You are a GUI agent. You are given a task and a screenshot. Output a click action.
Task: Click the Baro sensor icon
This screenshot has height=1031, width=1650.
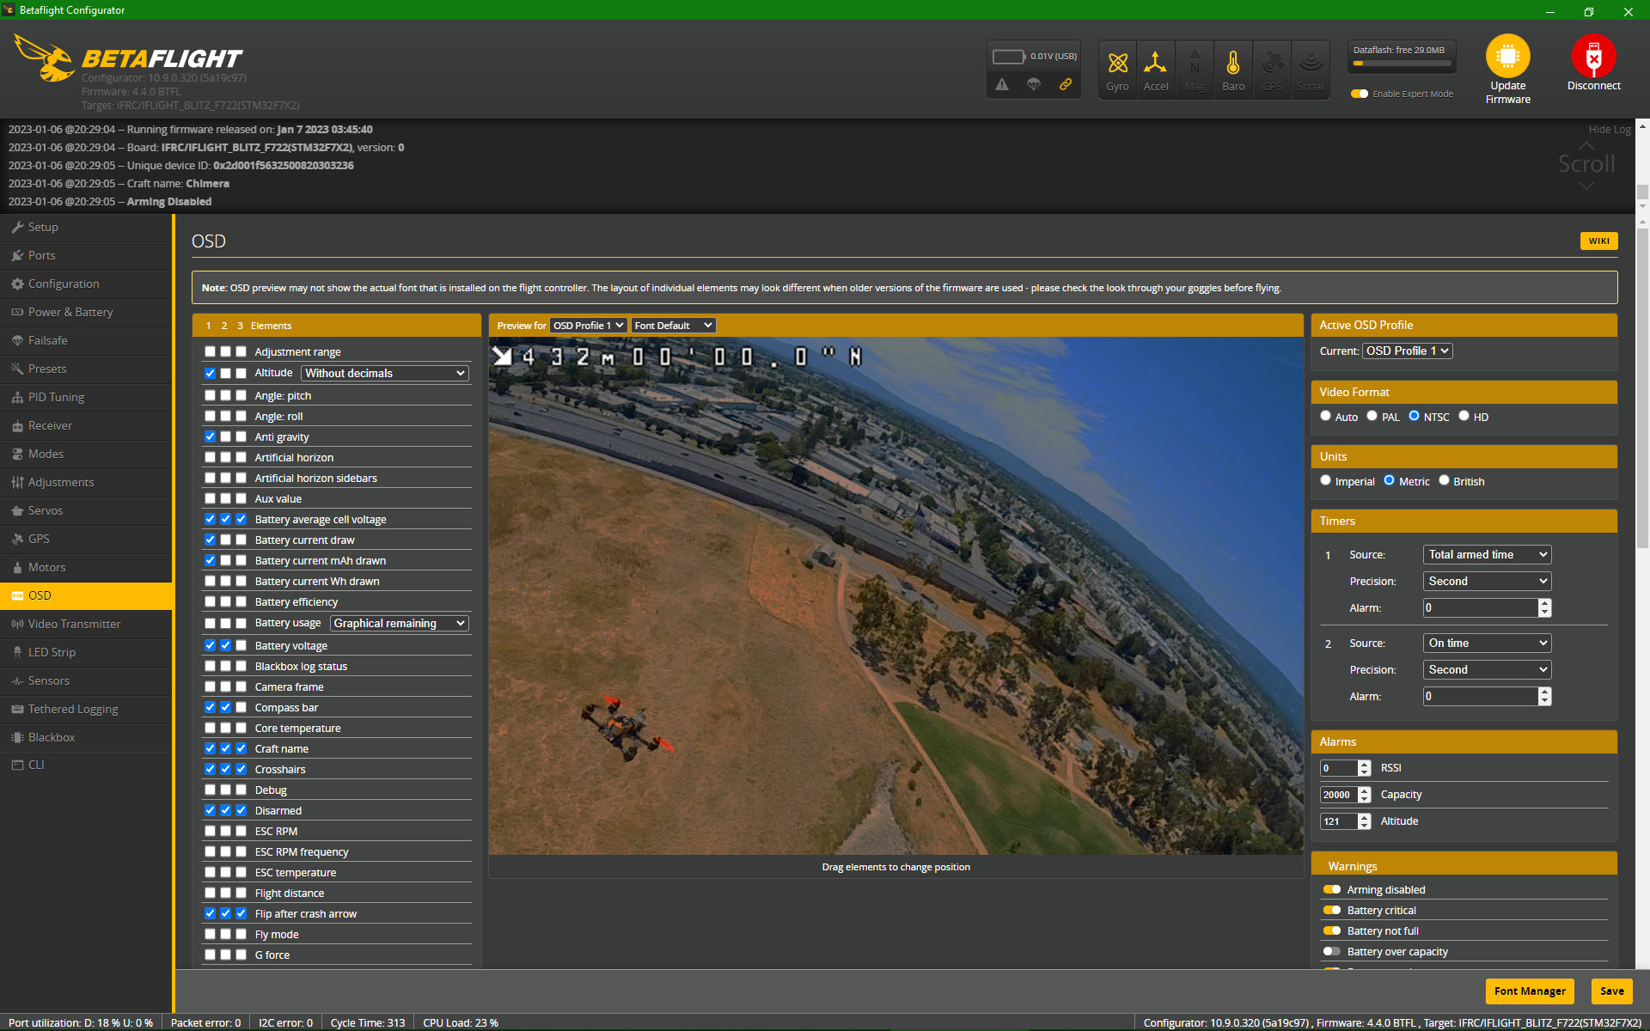point(1233,64)
